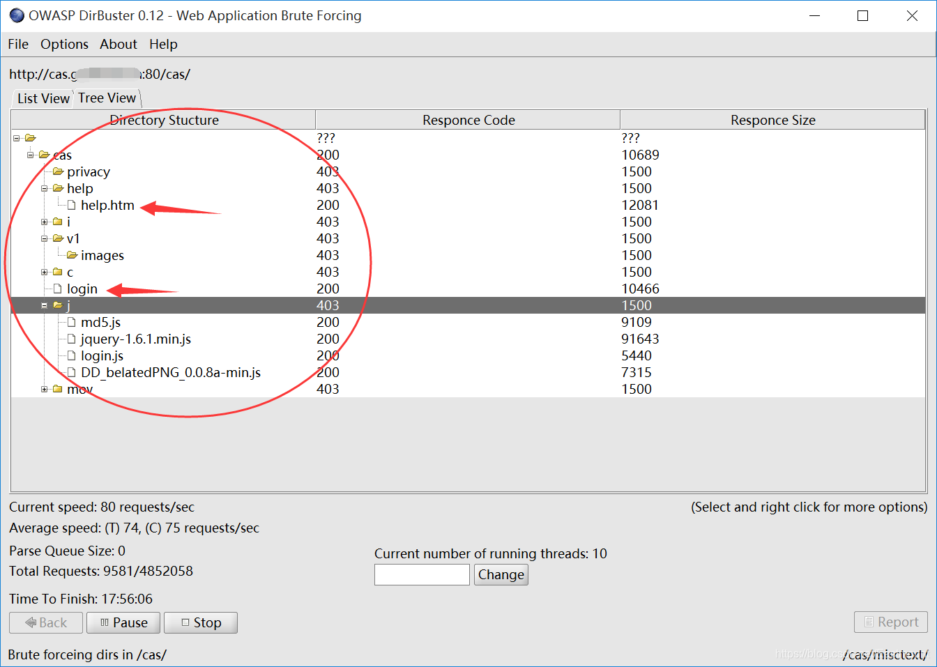
Task: Open the File menu
Action: pyautogui.click(x=18, y=44)
